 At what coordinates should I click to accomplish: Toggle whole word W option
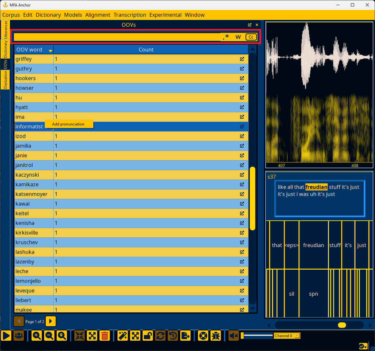[238, 37]
